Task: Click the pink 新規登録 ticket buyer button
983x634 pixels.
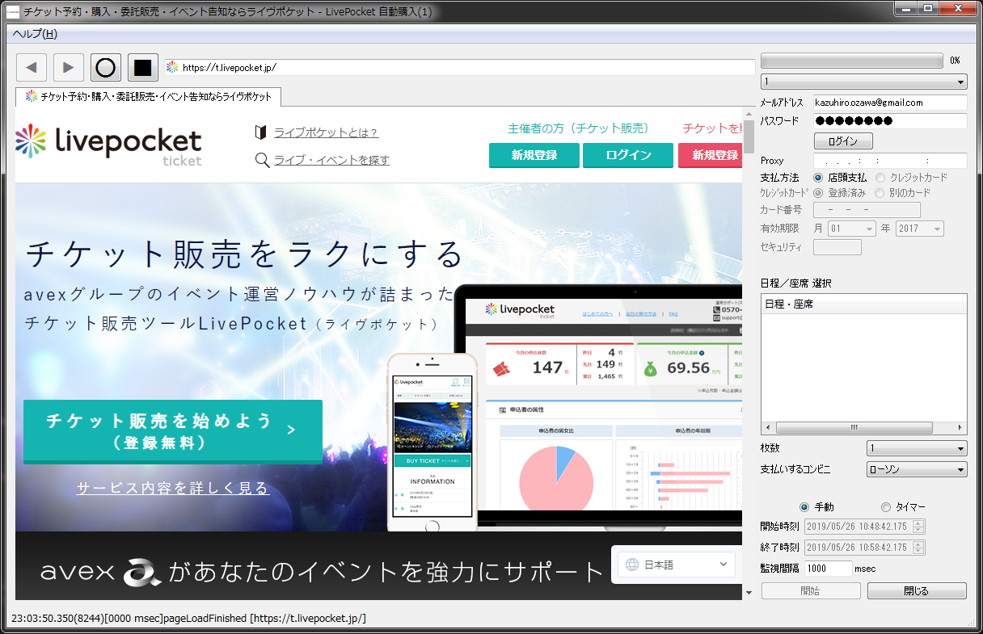Action: pyautogui.click(x=711, y=155)
